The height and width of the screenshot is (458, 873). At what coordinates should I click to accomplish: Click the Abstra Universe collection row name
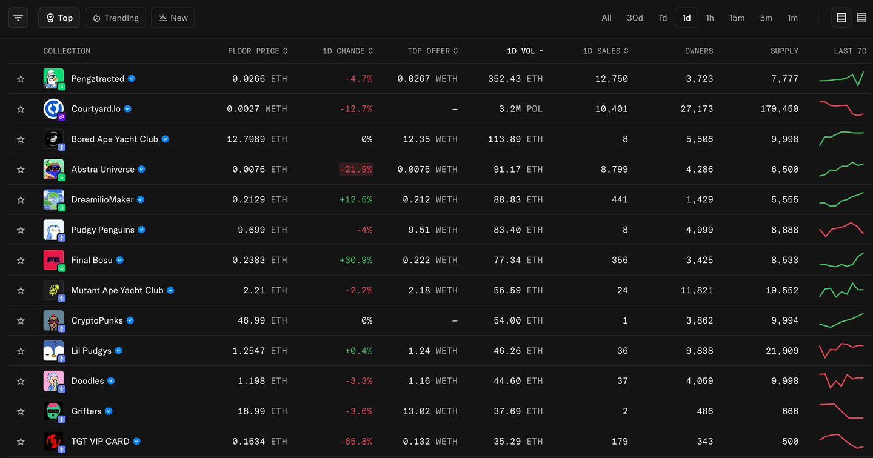click(102, 170)
